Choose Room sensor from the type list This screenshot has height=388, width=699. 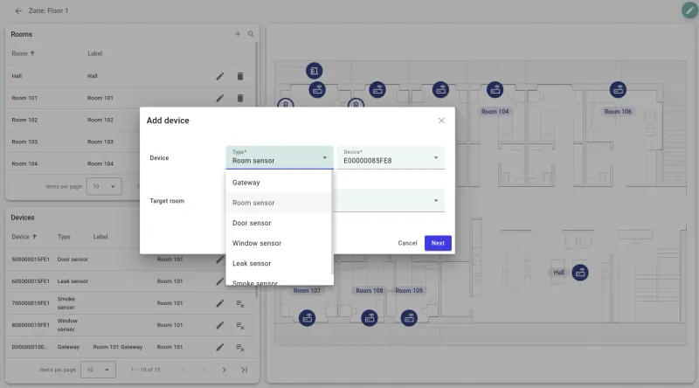(279, 203)
